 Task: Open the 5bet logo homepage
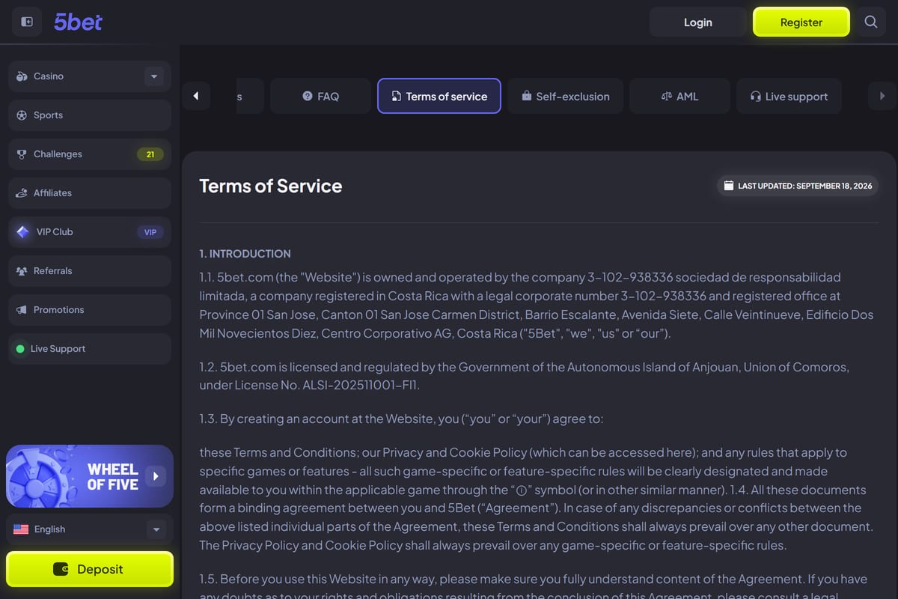(x=78, y=22)
